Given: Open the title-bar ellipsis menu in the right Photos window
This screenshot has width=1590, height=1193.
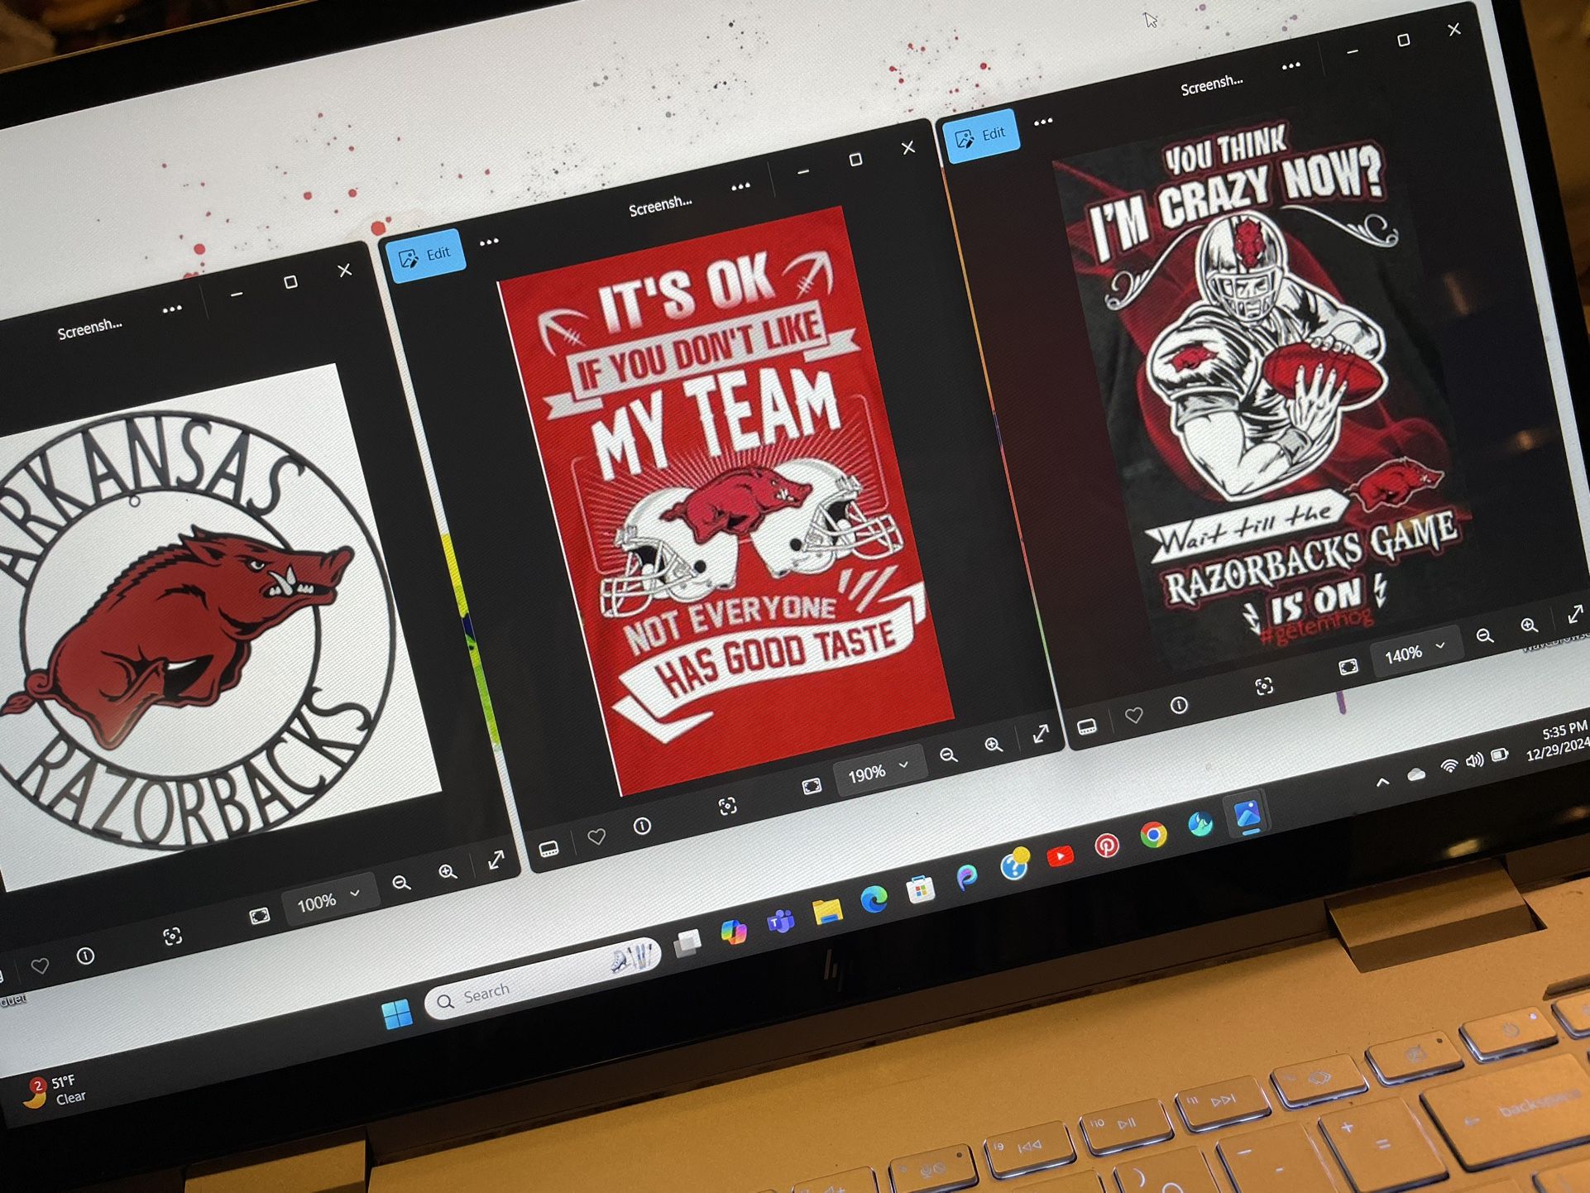Looking at the screenshot, I should tap(1291, 66).
